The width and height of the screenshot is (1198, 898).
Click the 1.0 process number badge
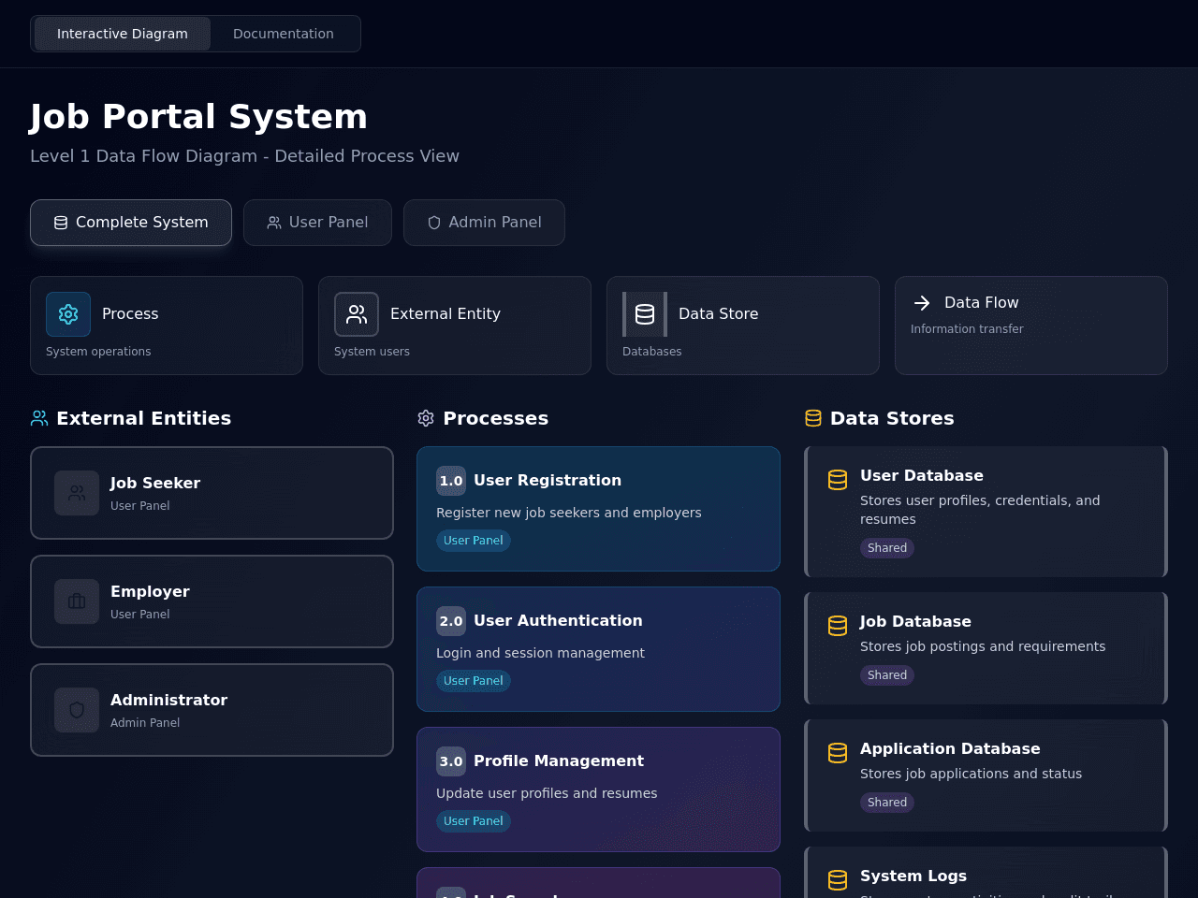pos(451,481)
